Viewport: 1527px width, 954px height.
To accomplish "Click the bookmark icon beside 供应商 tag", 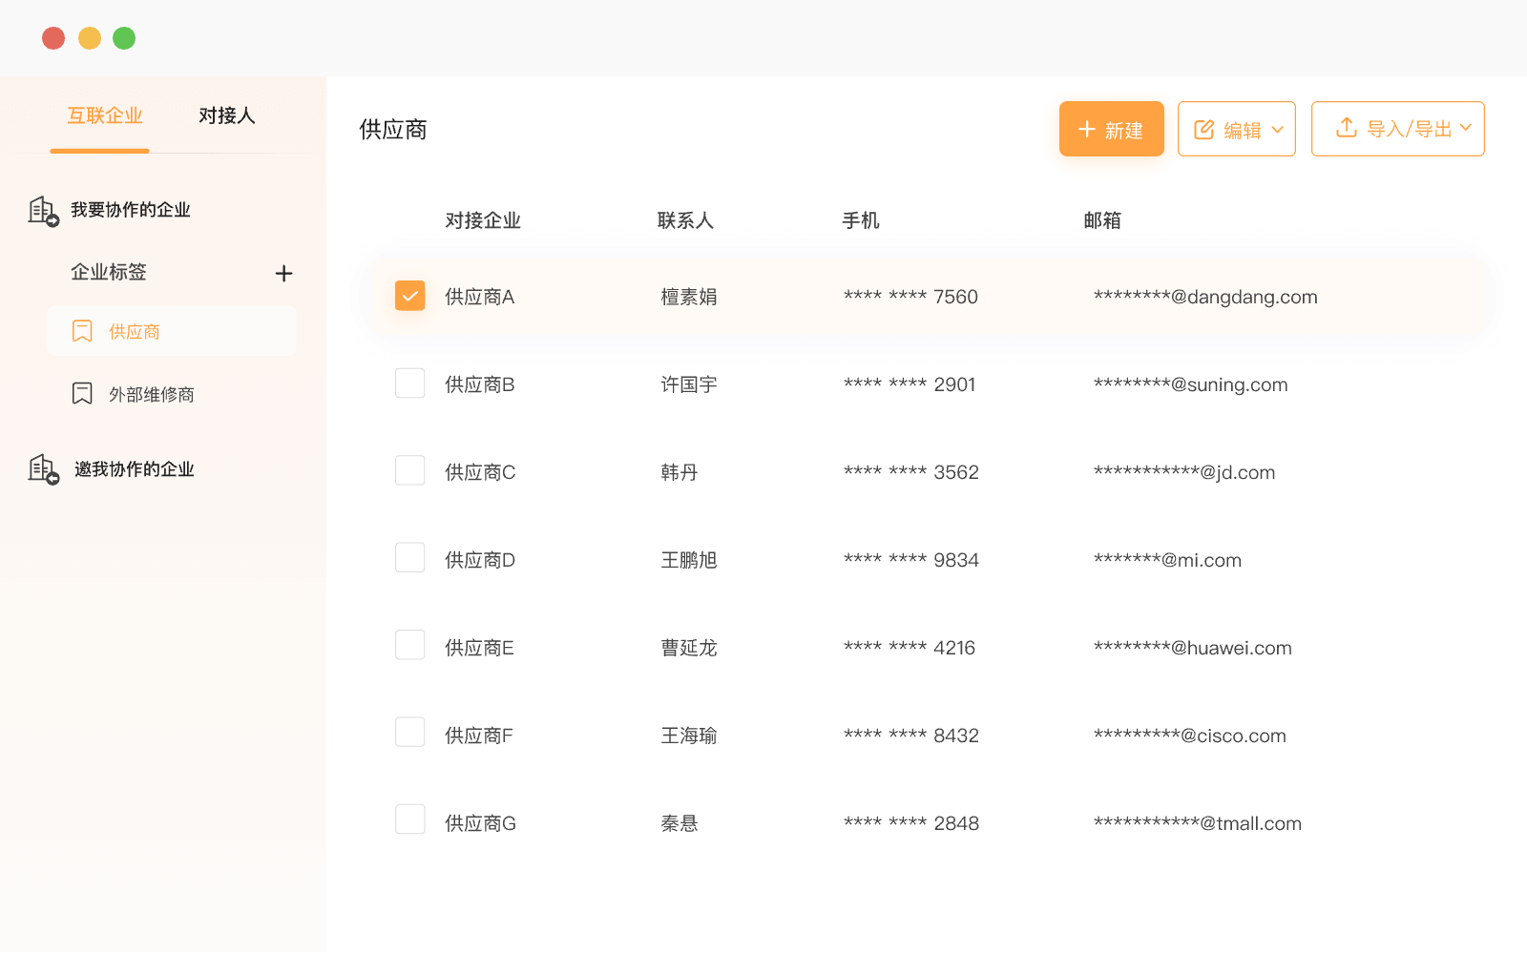I will (82, 331).
